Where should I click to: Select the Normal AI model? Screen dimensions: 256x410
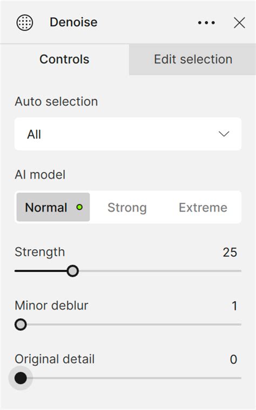[53, 207]
